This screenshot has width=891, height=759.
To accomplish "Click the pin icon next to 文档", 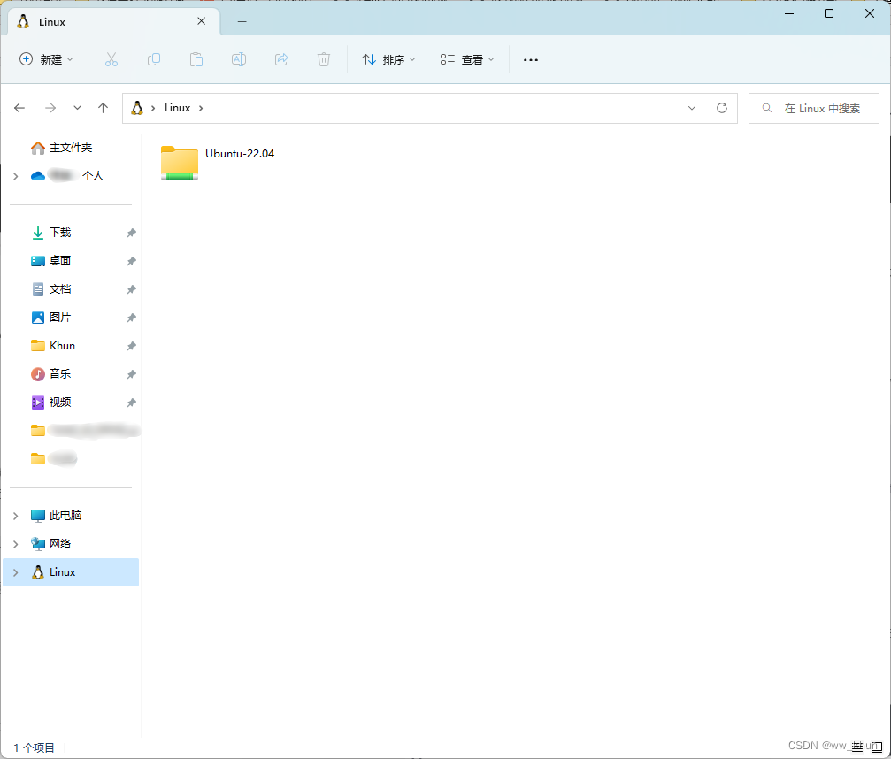I will pos(131,290).
